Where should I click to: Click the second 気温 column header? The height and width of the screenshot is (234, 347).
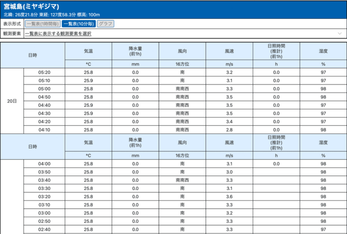pyautogui.click(x=88, y=142)
